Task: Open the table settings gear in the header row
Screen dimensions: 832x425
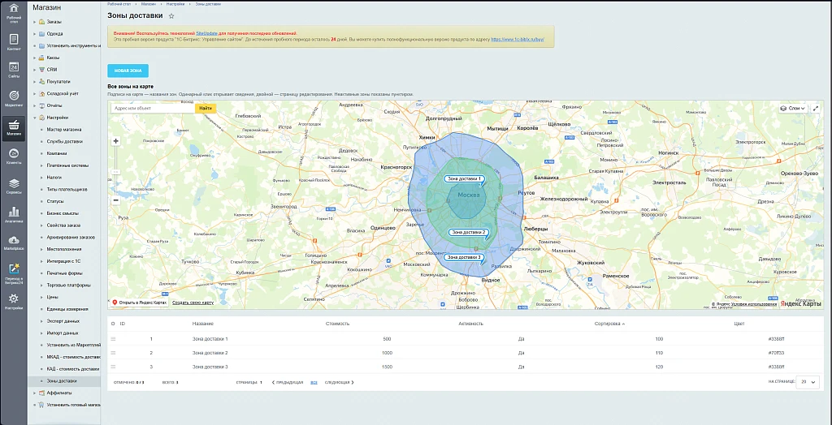Action: coord(112,324)
